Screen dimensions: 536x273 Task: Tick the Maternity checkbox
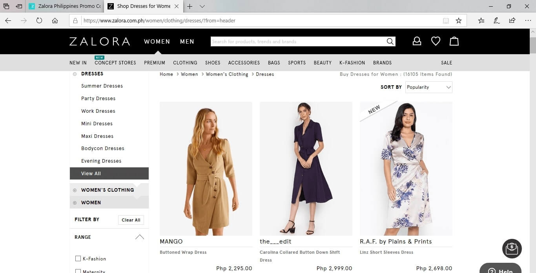pos(78,271)
